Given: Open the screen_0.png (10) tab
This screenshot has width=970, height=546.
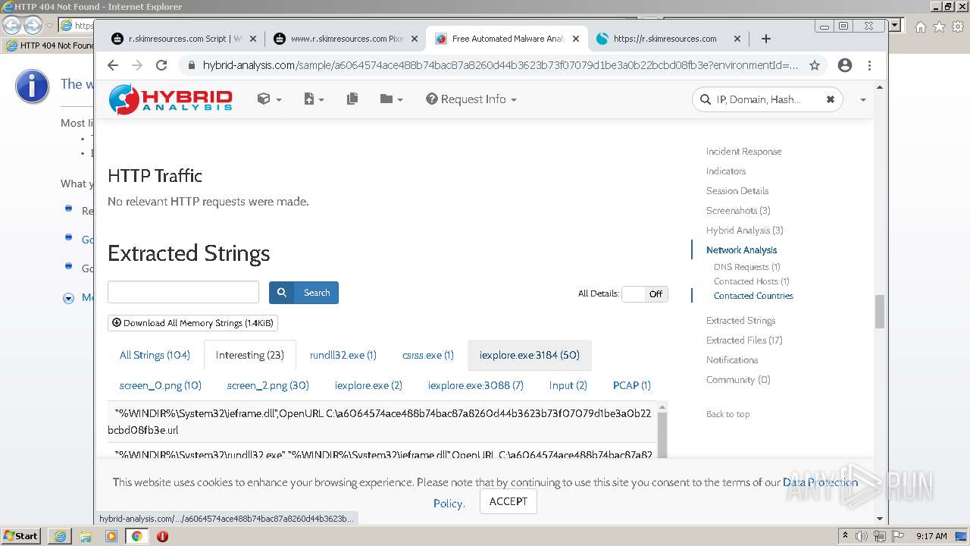Looking at the screenshot, I should (x=161, y=385).
